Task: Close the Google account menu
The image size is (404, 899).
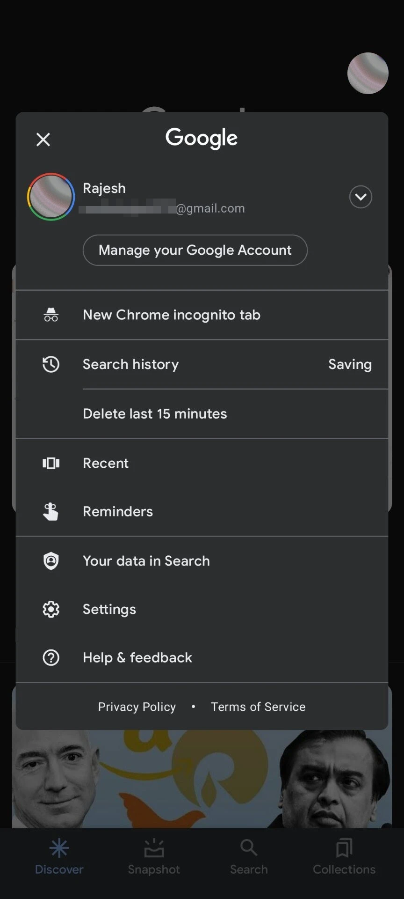Action: point(43,139)
